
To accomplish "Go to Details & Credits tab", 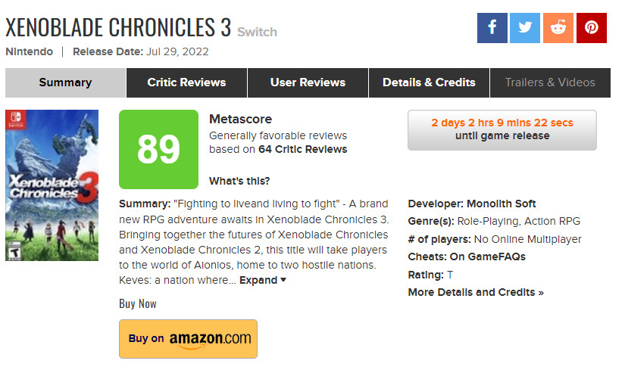I will click(x=429, y=82).
